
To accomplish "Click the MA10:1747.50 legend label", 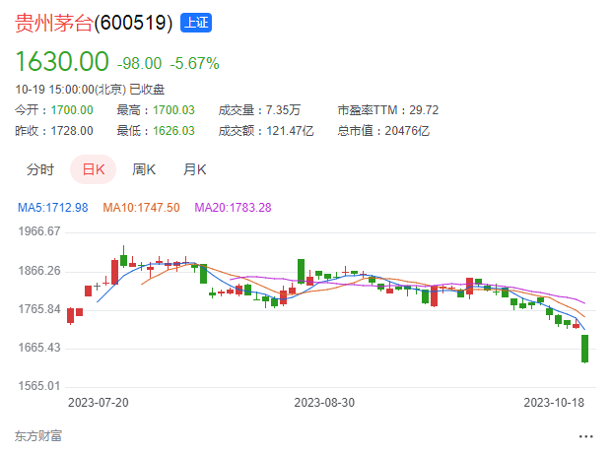I will [141, 208].
